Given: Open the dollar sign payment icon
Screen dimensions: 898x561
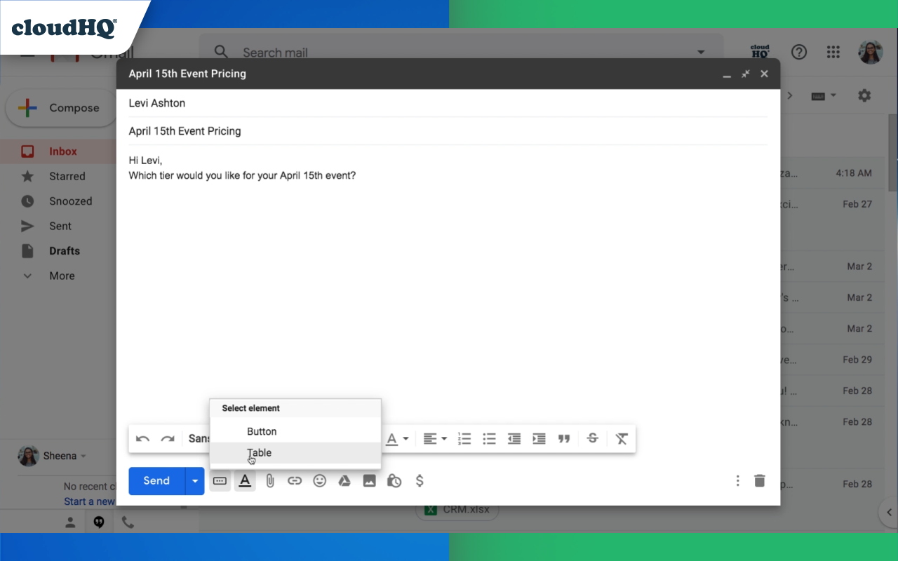Looking at the screenshot, I should point(420,480).
